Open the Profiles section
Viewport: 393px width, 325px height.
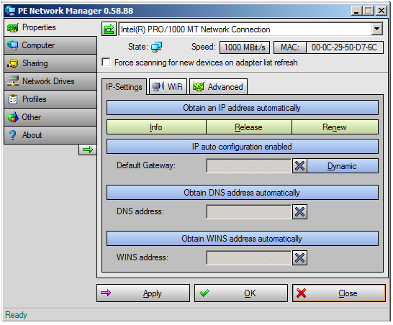pos(50,99)
